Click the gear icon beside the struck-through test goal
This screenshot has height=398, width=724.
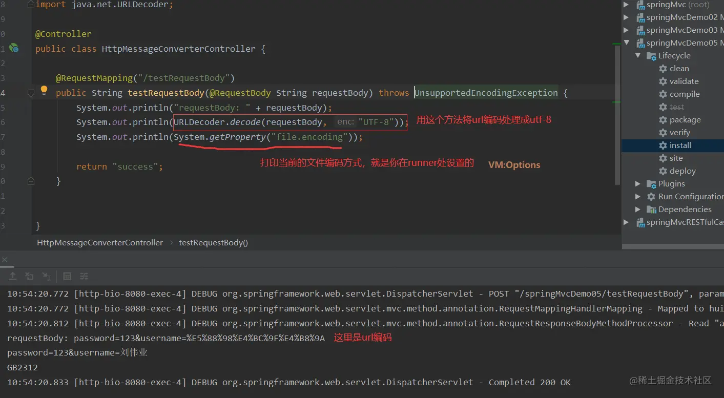pyautogui.click(x=663, y=107)
